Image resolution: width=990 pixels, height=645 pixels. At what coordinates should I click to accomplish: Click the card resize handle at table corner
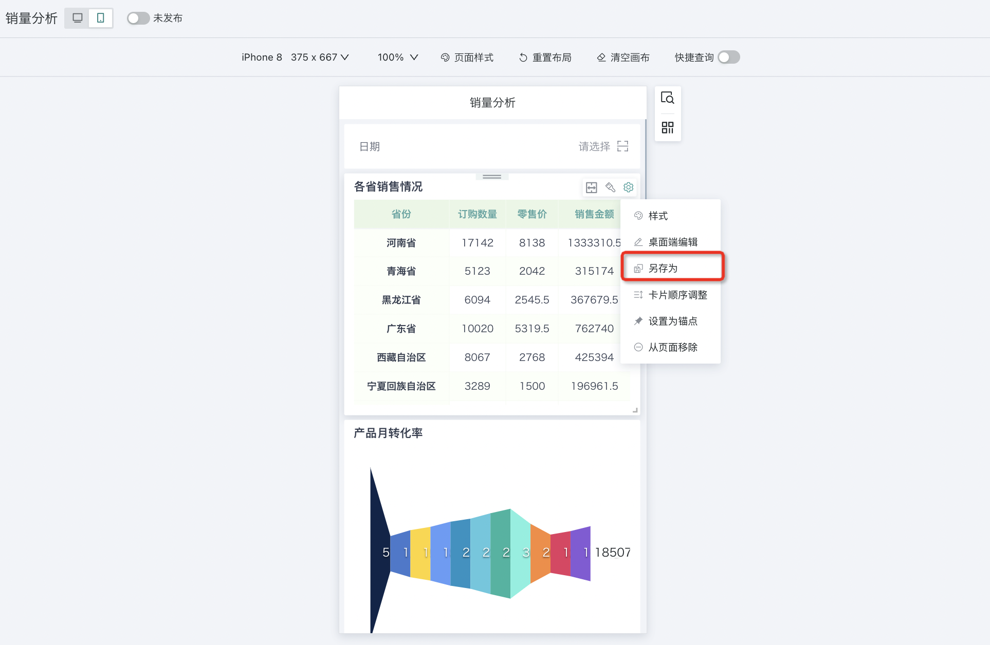point(635,410)
